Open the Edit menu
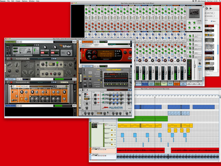 click(12, 1)
